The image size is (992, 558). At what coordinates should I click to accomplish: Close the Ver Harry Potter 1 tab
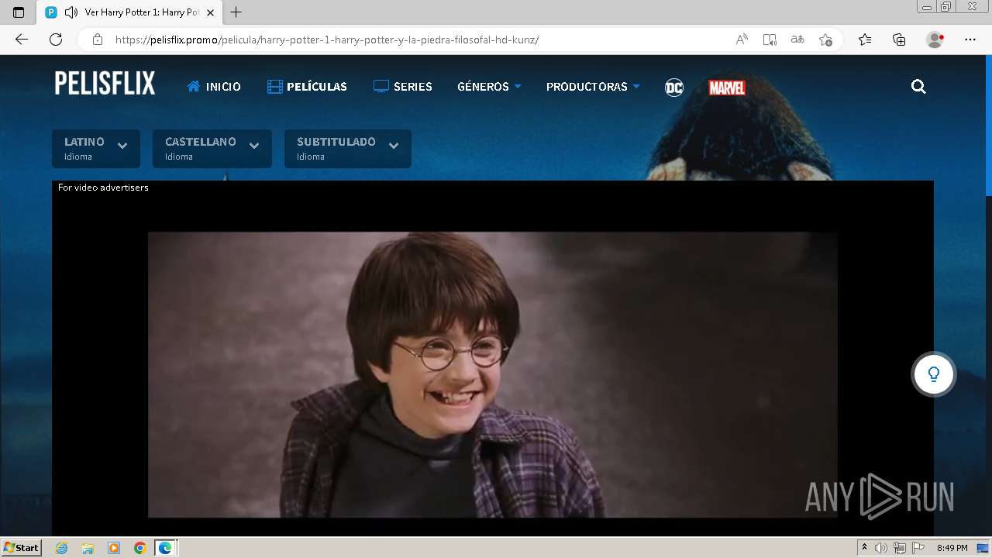click(210, 12)
